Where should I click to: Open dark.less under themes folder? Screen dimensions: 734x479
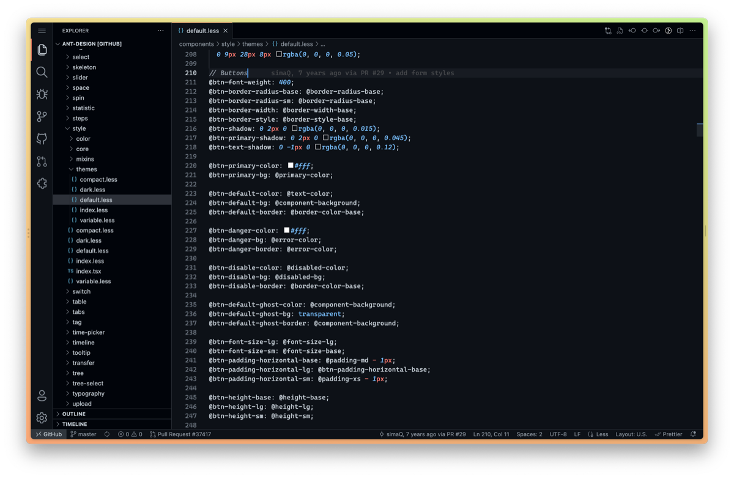click(x=112, y=190)
